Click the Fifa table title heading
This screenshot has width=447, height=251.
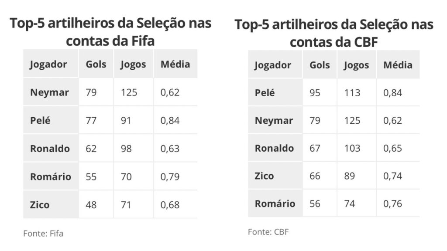[110, 32]
